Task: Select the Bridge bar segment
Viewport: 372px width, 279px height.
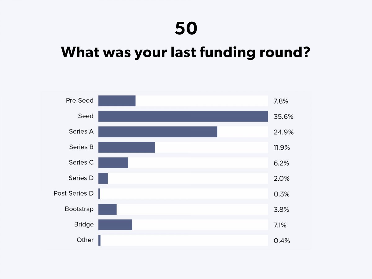Action: (x=115, y=225)
